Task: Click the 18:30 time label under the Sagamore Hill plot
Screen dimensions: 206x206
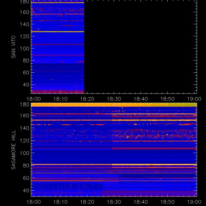Action: 114,202
